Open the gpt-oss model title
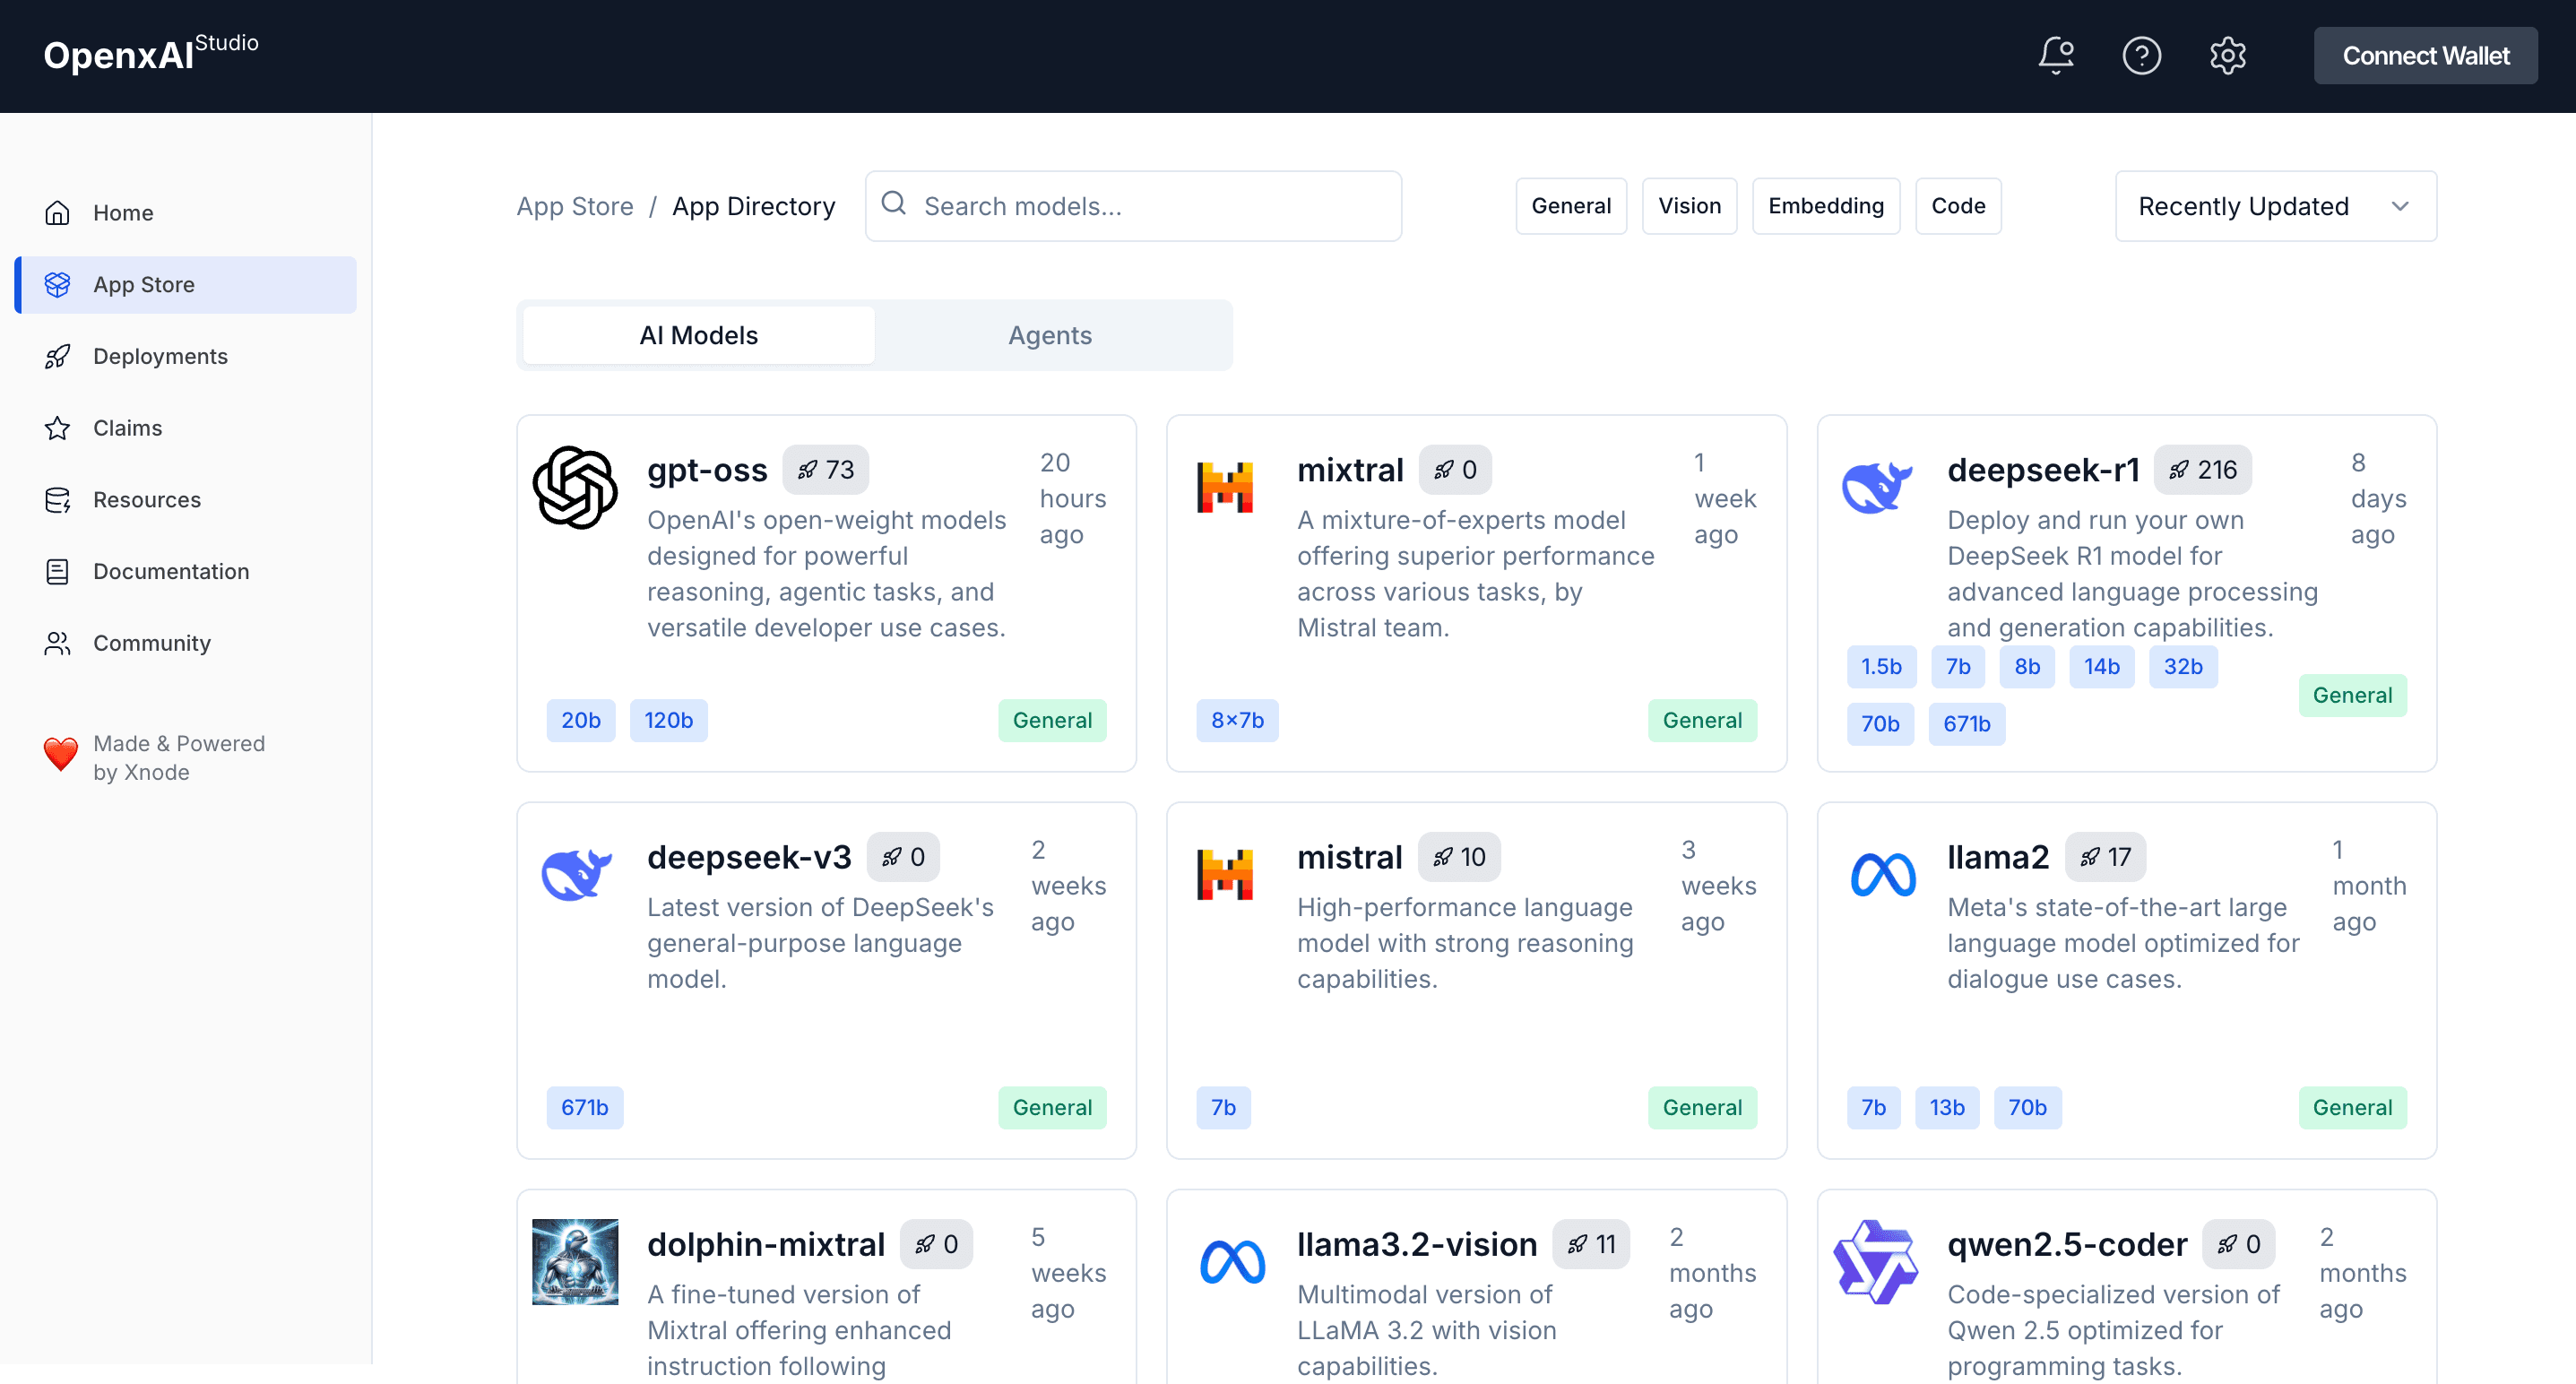This screenshot has height=1384, width=2576. point(707,470)
